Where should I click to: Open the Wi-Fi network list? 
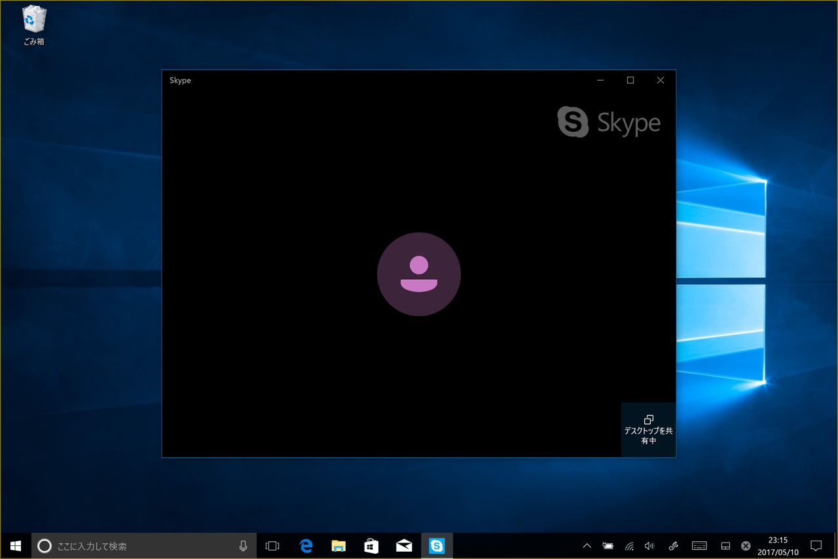(628, 545)
